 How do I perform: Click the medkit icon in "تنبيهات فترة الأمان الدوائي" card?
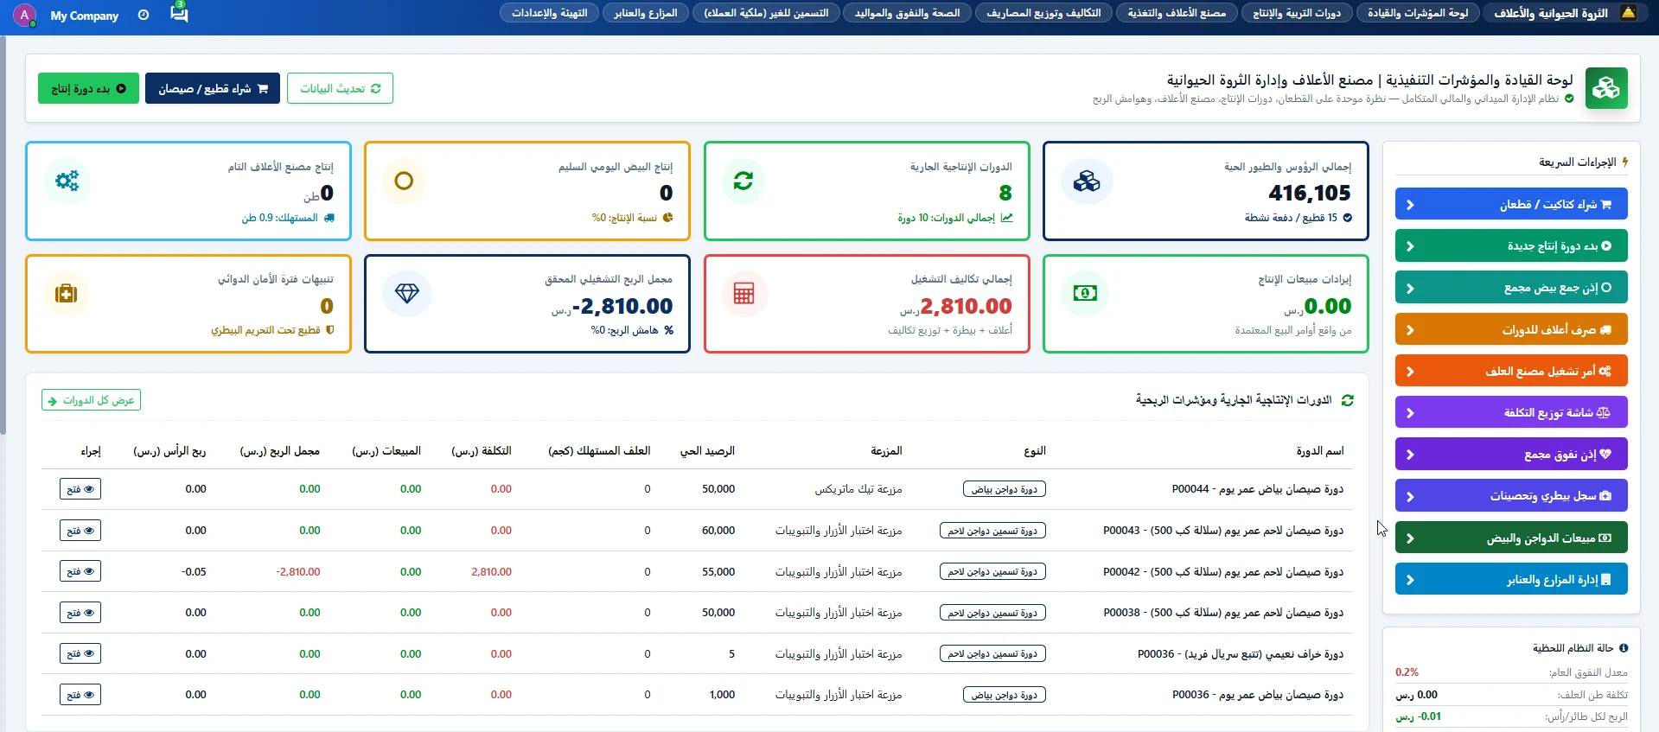(x=67, y=294)
